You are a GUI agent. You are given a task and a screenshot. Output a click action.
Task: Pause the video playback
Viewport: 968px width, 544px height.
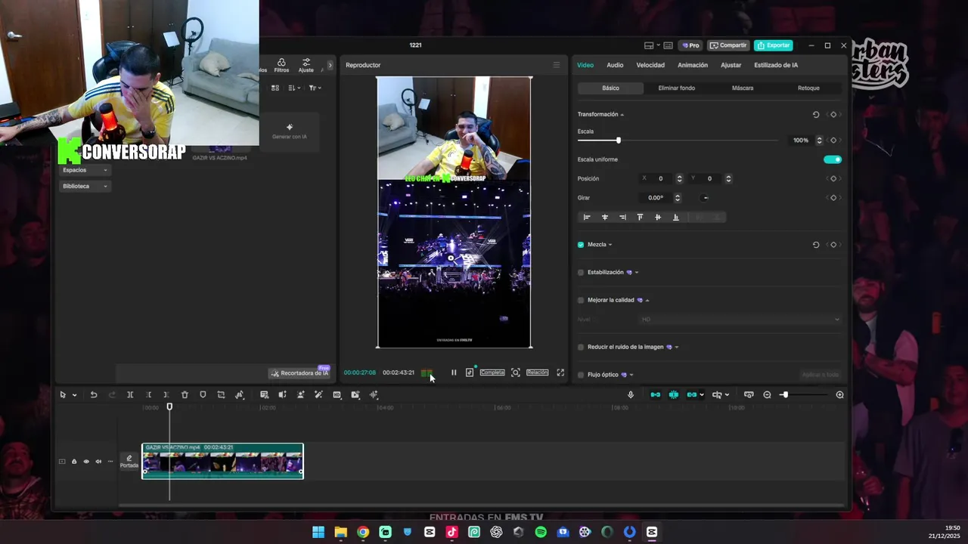[454, 372]
